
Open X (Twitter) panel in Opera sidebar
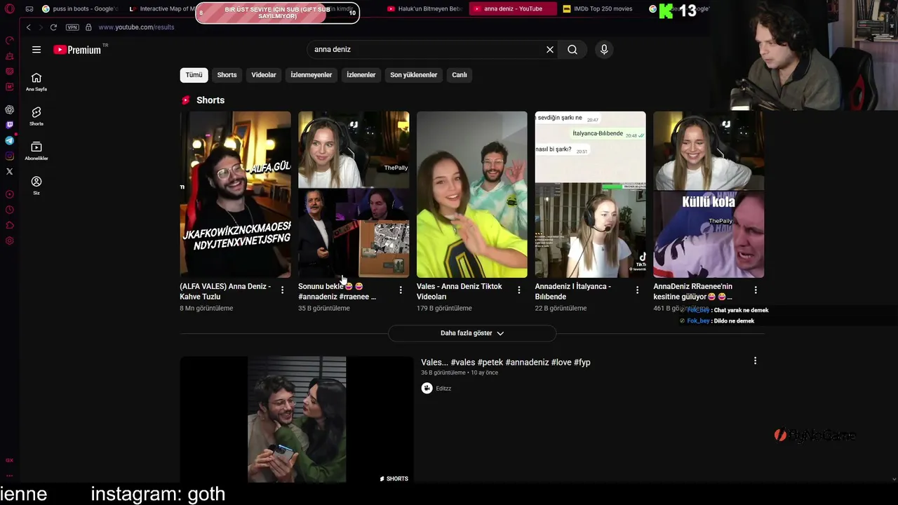pos(9,171)
